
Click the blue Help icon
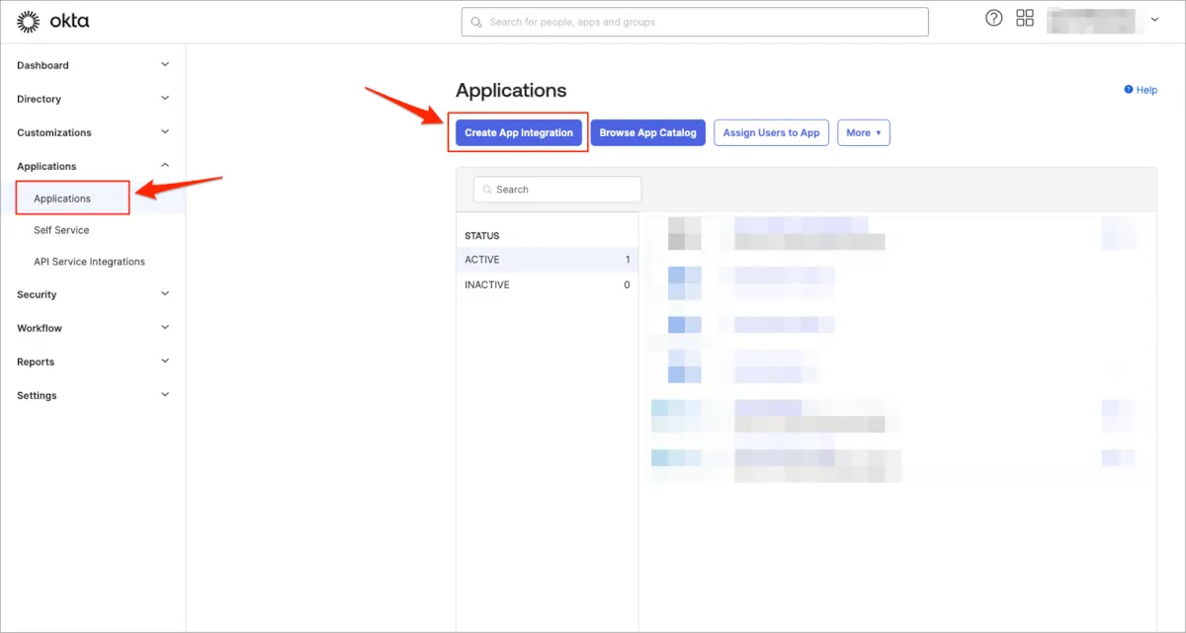1129,90
